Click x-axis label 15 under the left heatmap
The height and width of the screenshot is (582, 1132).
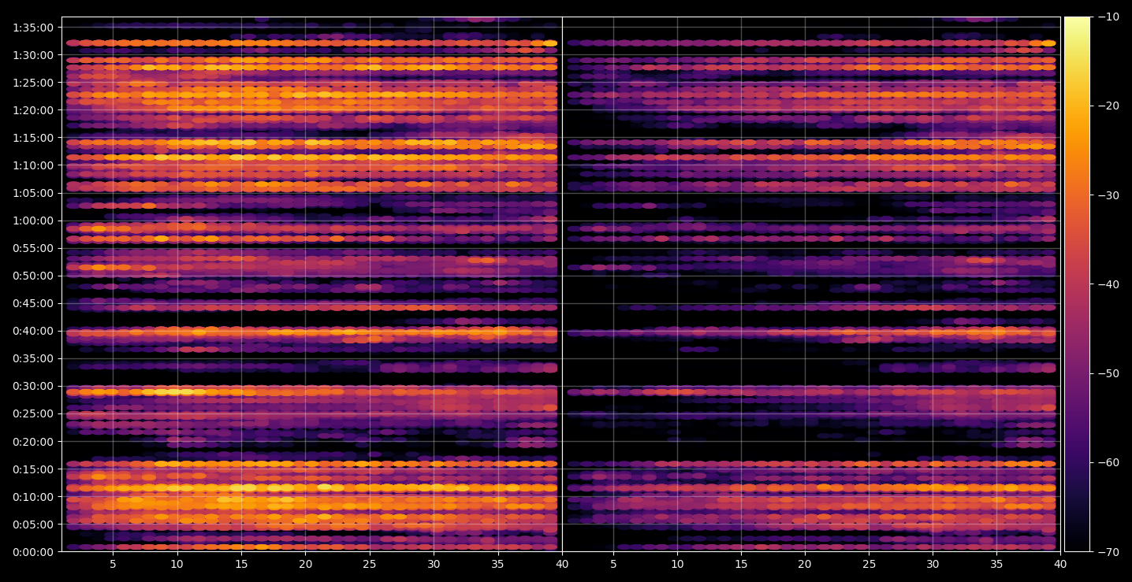click(x=241, y=564)
